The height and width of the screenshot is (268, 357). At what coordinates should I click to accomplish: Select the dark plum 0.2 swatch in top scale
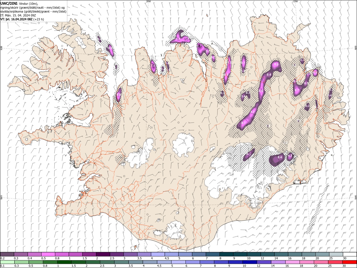pos(7,254)
